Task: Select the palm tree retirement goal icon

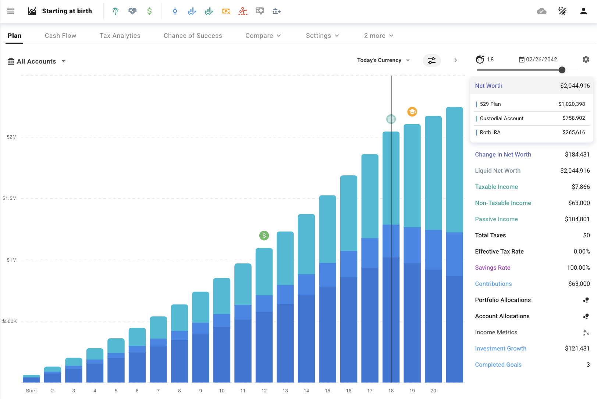Action: [x=115, y=11]
